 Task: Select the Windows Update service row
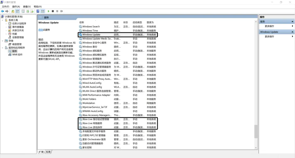(117, 34)
